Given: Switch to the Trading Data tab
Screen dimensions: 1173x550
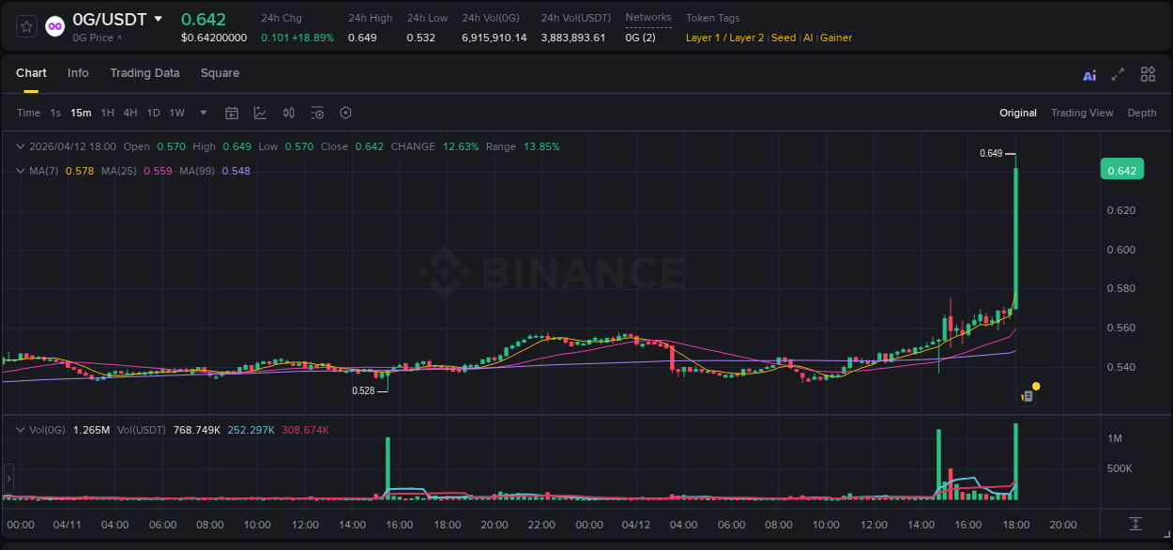Looking at the screenshot, I should click(x=145, y=73).
